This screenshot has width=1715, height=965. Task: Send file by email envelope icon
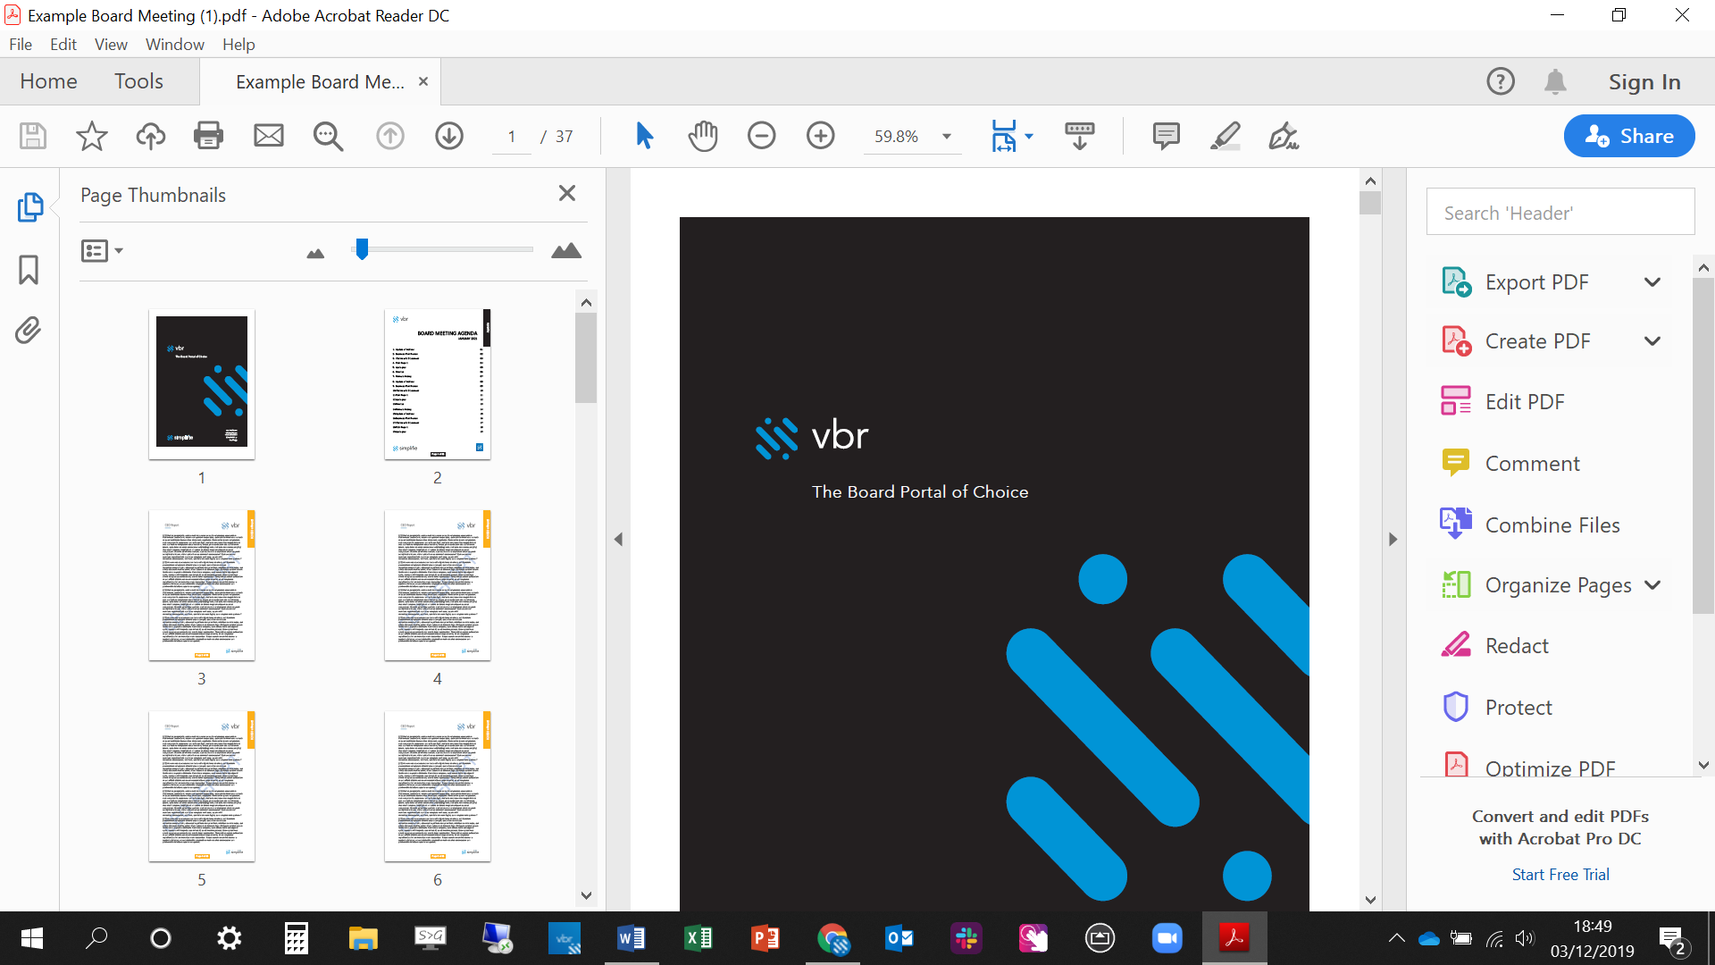click(x=268, y=136)
